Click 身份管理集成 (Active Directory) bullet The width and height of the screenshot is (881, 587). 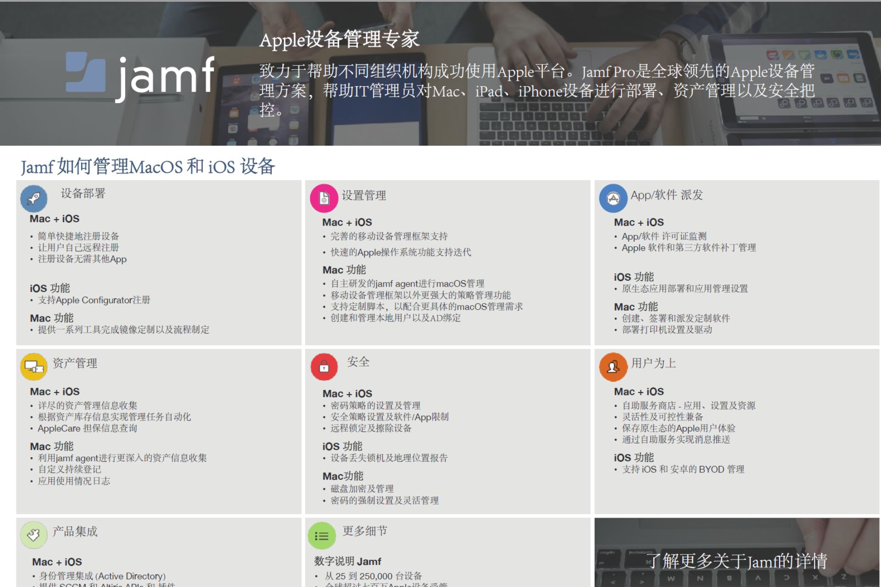click(102, 576)
